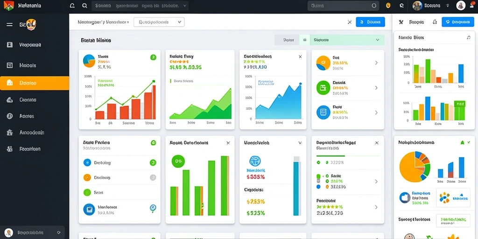Select the orange highlighted sidebar item
This screenshot has height=239, width=478.
(x=35, y=83)
